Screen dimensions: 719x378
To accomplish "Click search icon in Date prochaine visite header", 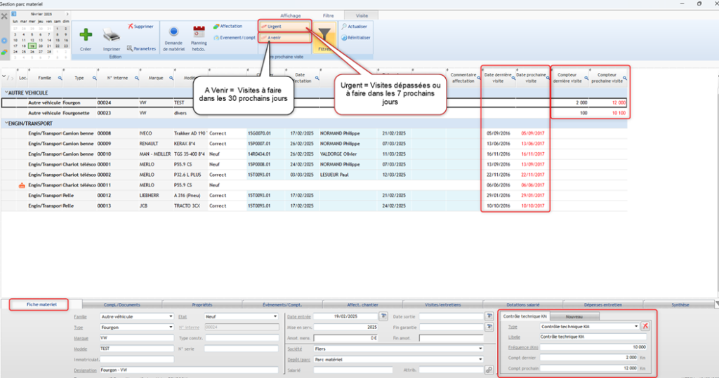I will click(x=548, y=78).
